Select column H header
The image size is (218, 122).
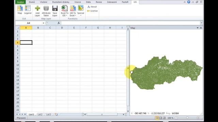coord(110,28)
